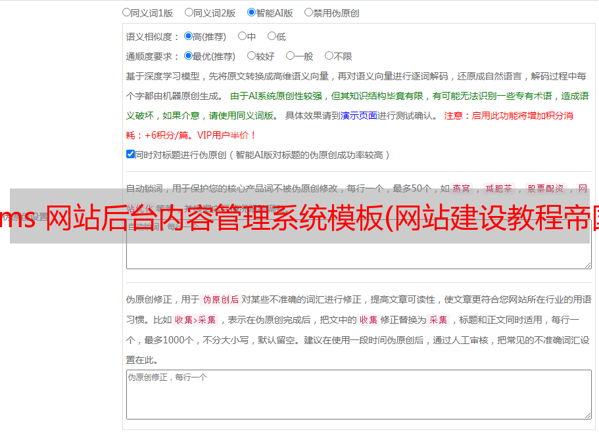
Task: Set 语义相似度 to 低
Action: [x=272, y=36]
